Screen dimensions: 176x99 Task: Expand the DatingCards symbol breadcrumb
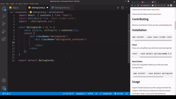[56, 12]
